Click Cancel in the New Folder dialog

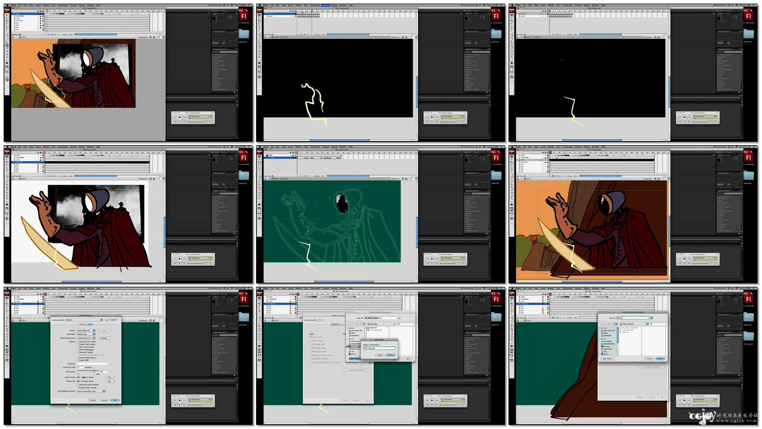pos(380,355)
